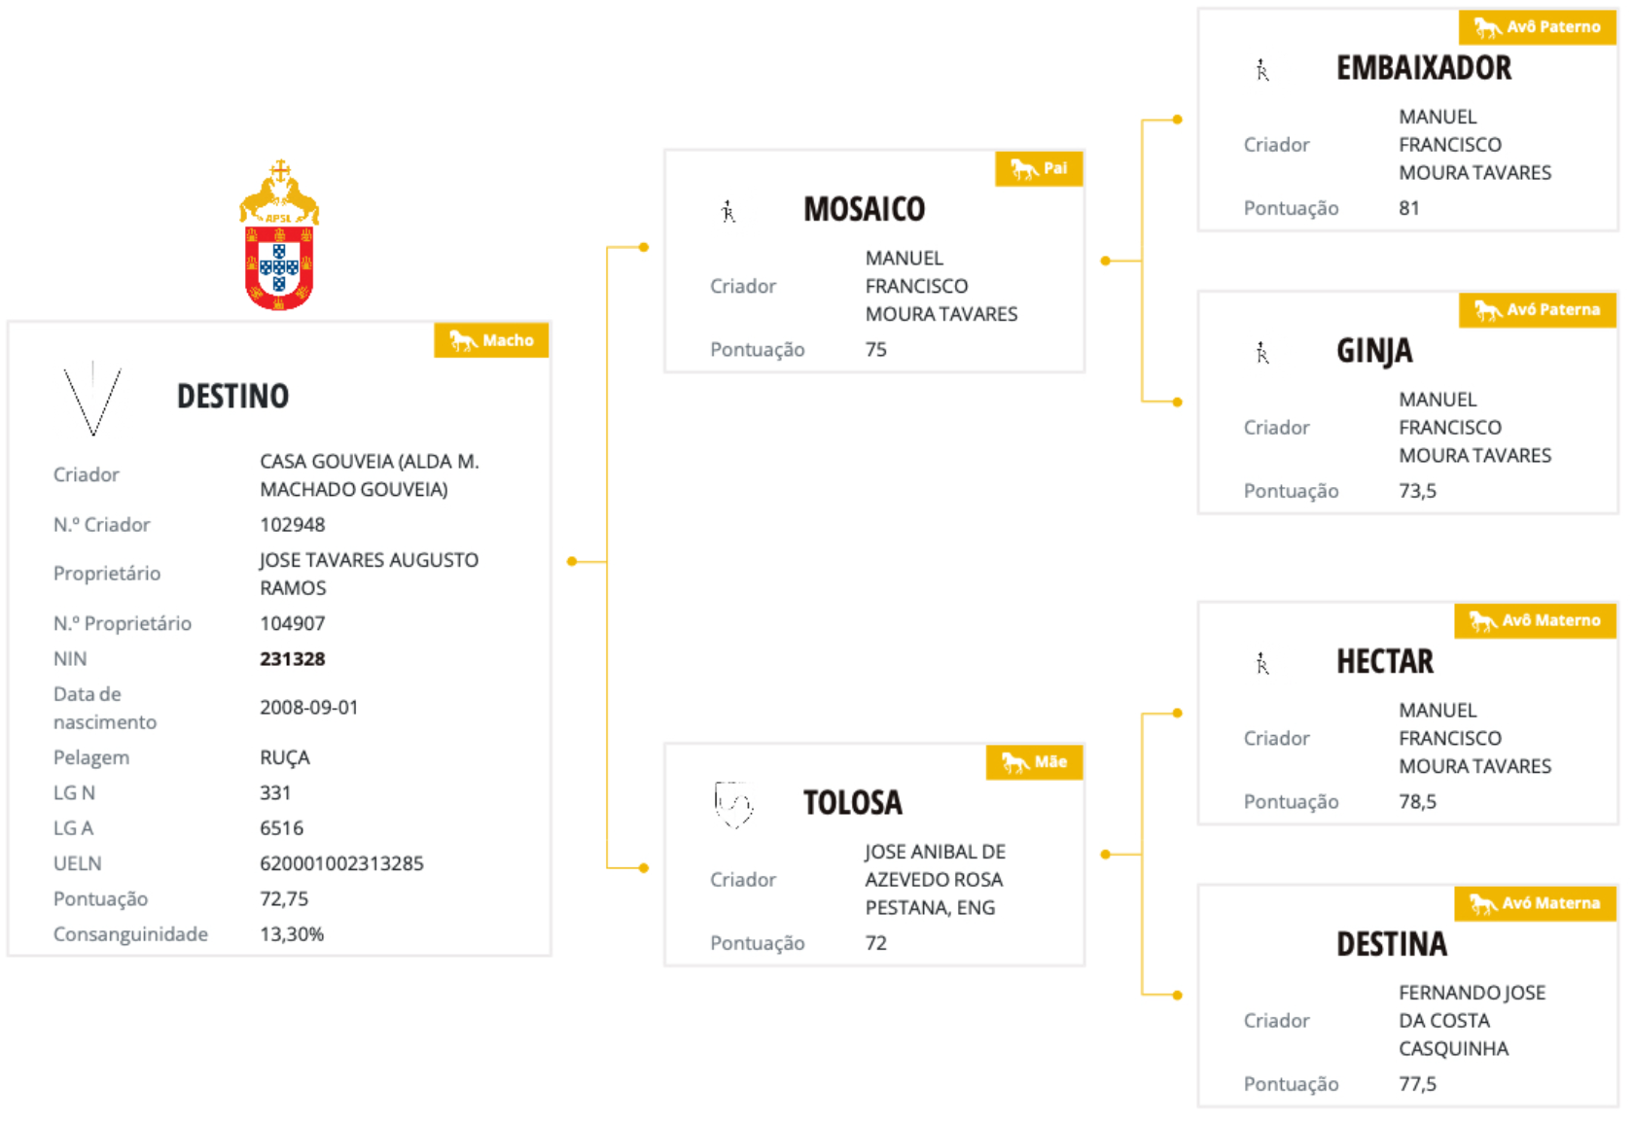This screenshot has height=1122, width=1633.
Task: Click the Avó Materna badge
Action: point(1535,903)
